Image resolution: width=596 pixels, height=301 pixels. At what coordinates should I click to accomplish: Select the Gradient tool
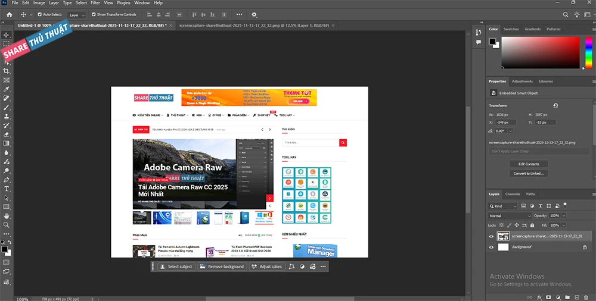coord(6,143)
